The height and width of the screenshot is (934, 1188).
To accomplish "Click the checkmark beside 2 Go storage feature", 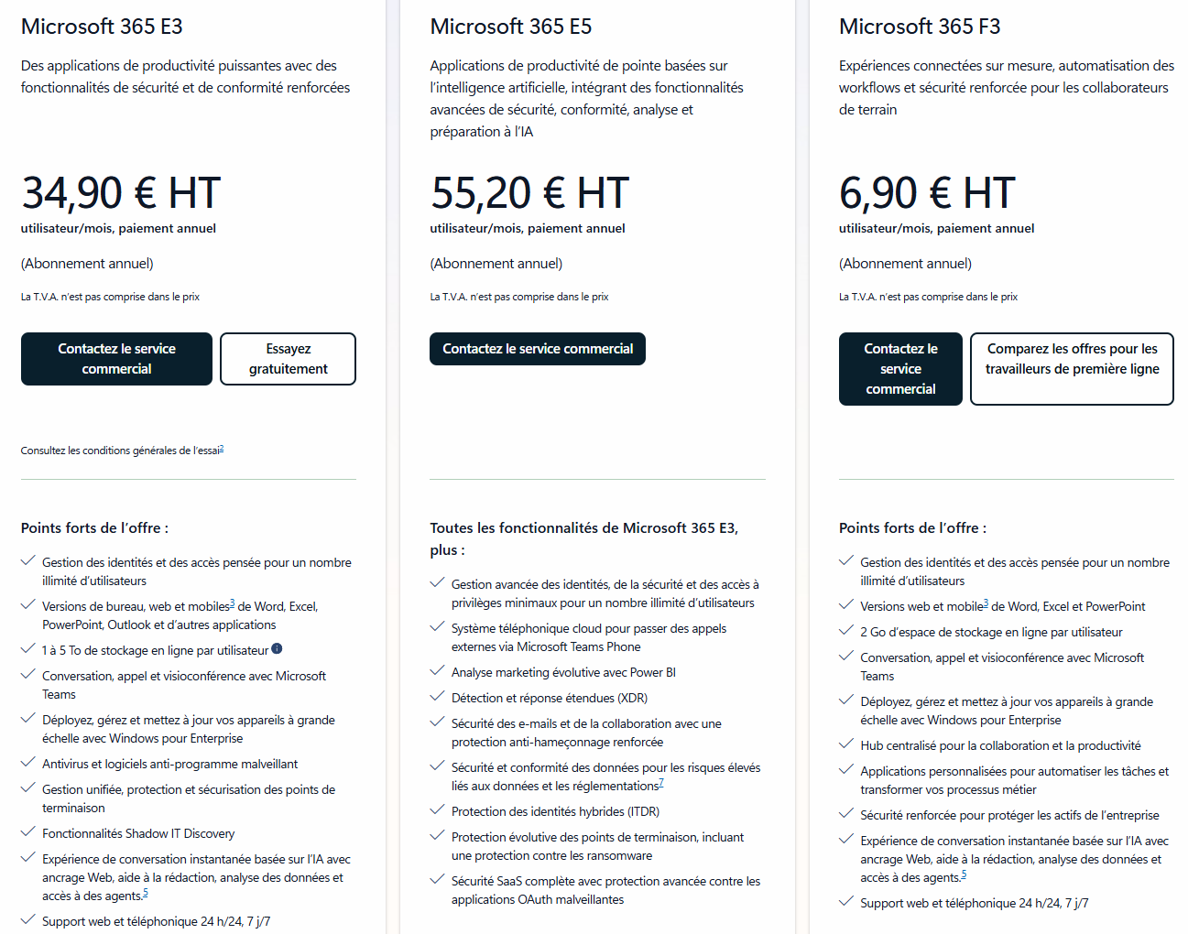I will point(846,631).
